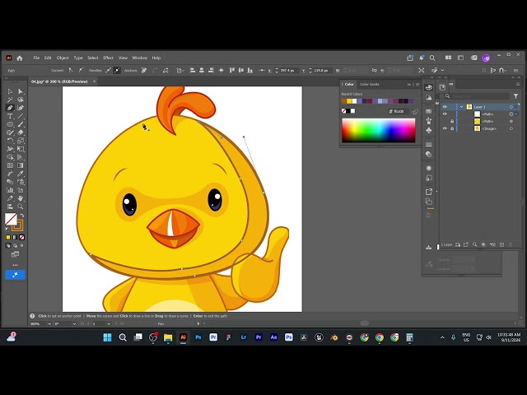Unlock the second Path sublayer
Viewport: 527px width, 395px height.
tap(452, 121)
